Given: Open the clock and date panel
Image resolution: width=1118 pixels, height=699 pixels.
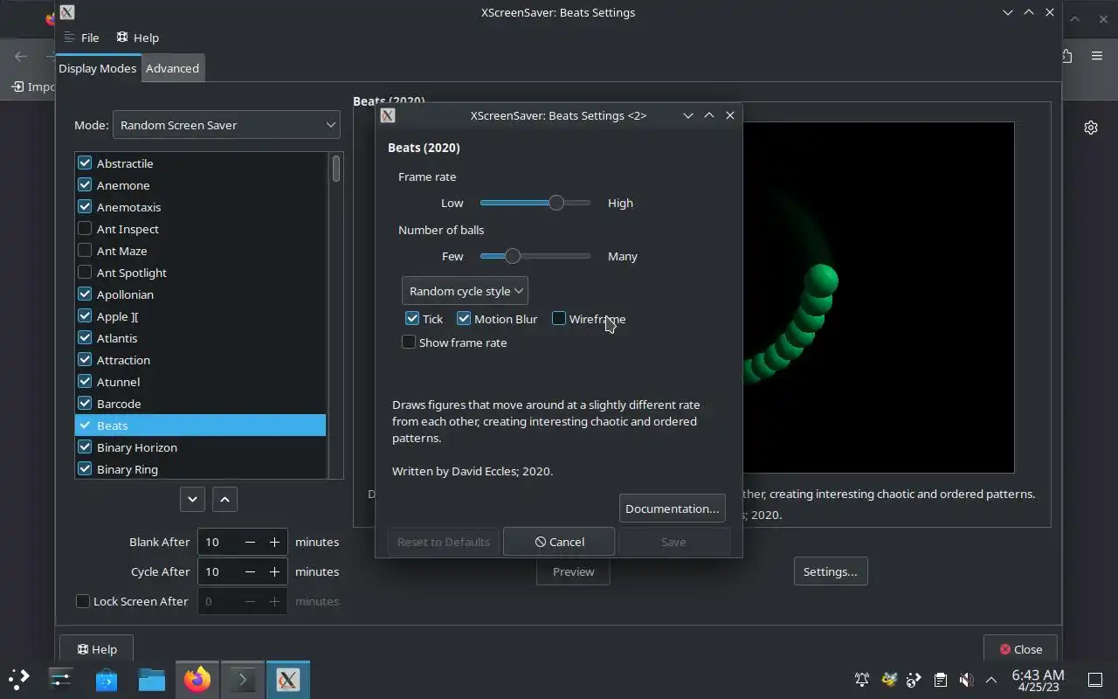Looking at the screenshot, I should (1038, 680).
